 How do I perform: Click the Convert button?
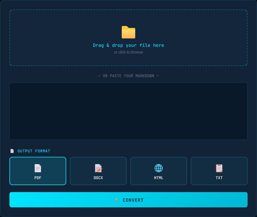coord(128,200)
